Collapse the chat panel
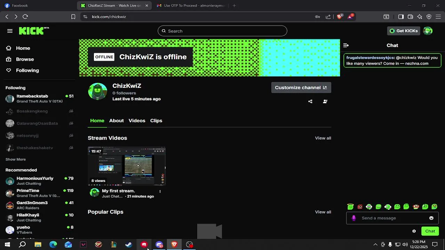The width and height of the screenshot is (445, 250). [x=346, y=45]
